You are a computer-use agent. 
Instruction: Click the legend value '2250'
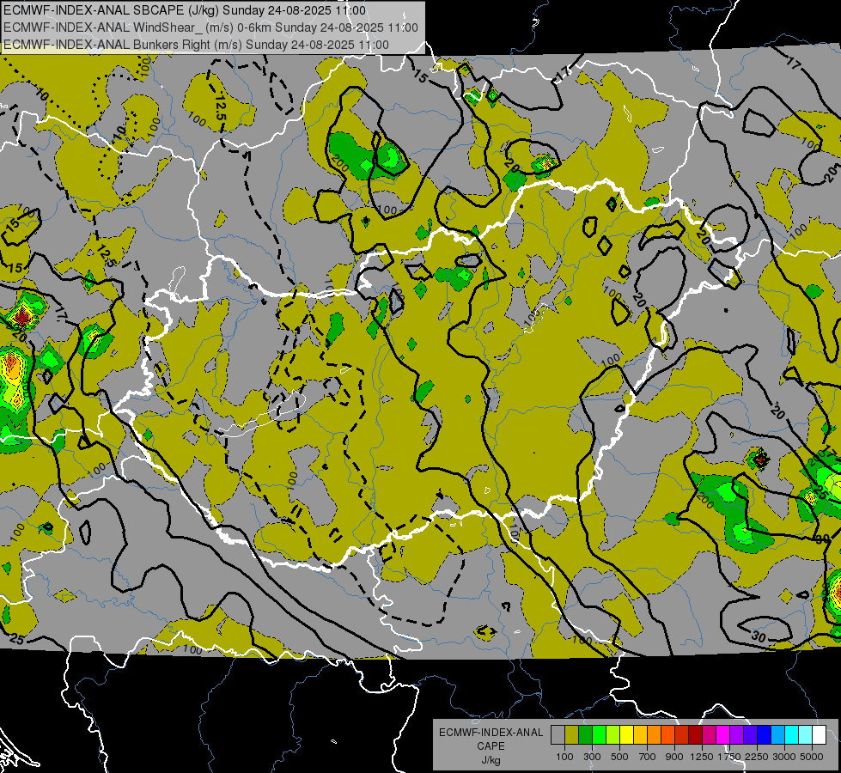(x=757, y=757)
